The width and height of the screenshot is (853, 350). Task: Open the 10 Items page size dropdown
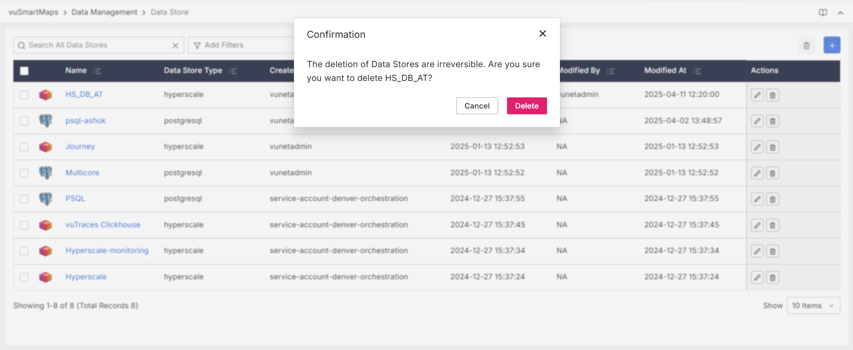813,306
